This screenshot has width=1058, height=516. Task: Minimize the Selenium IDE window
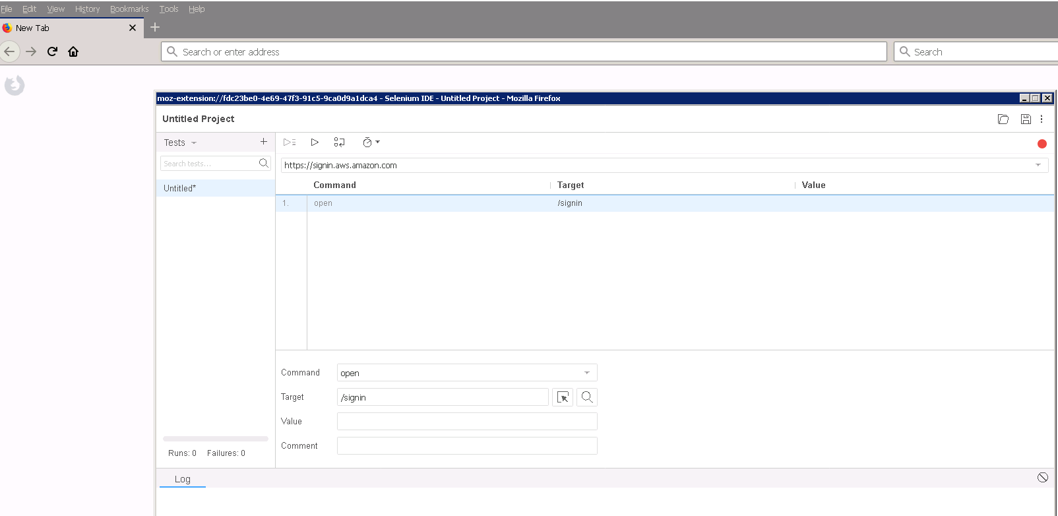point(1024,98)
